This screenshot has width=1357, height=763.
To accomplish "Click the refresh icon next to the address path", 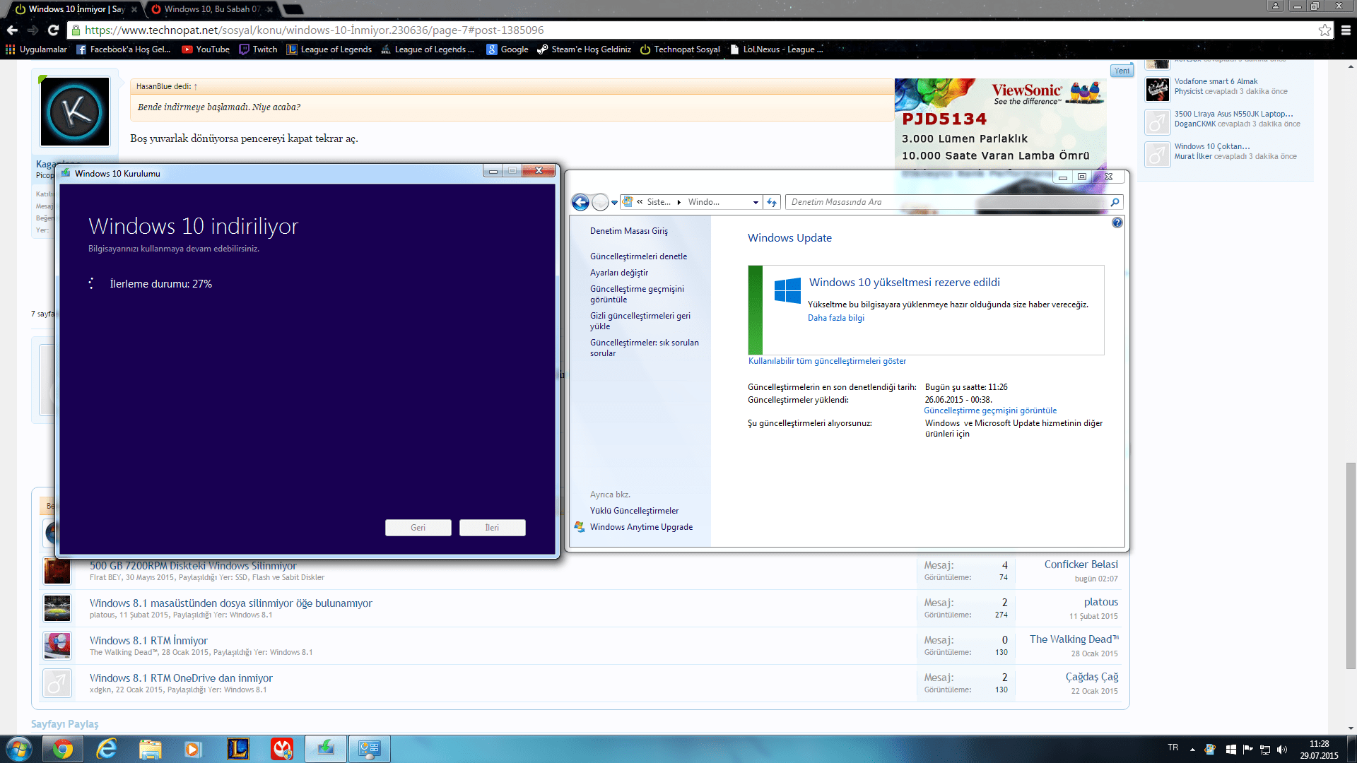I will click(772, 202).
